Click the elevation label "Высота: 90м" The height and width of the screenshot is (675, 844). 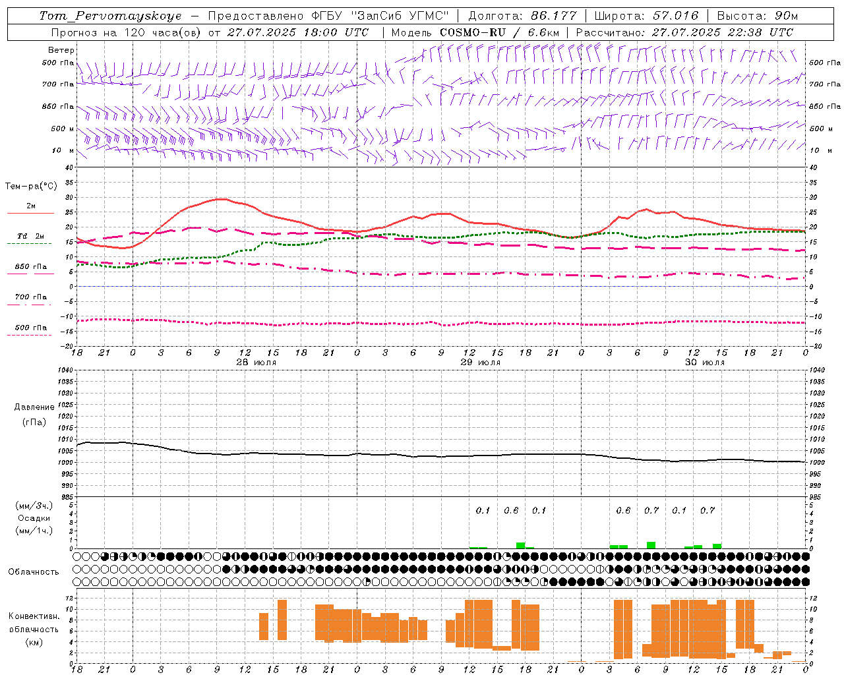click(758, 16)
